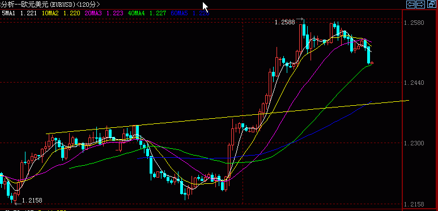The height and width of the screenshot is (211, 438).
Task: Select the yellow 10MA2 indicator label
Action: tap(50, 13)
